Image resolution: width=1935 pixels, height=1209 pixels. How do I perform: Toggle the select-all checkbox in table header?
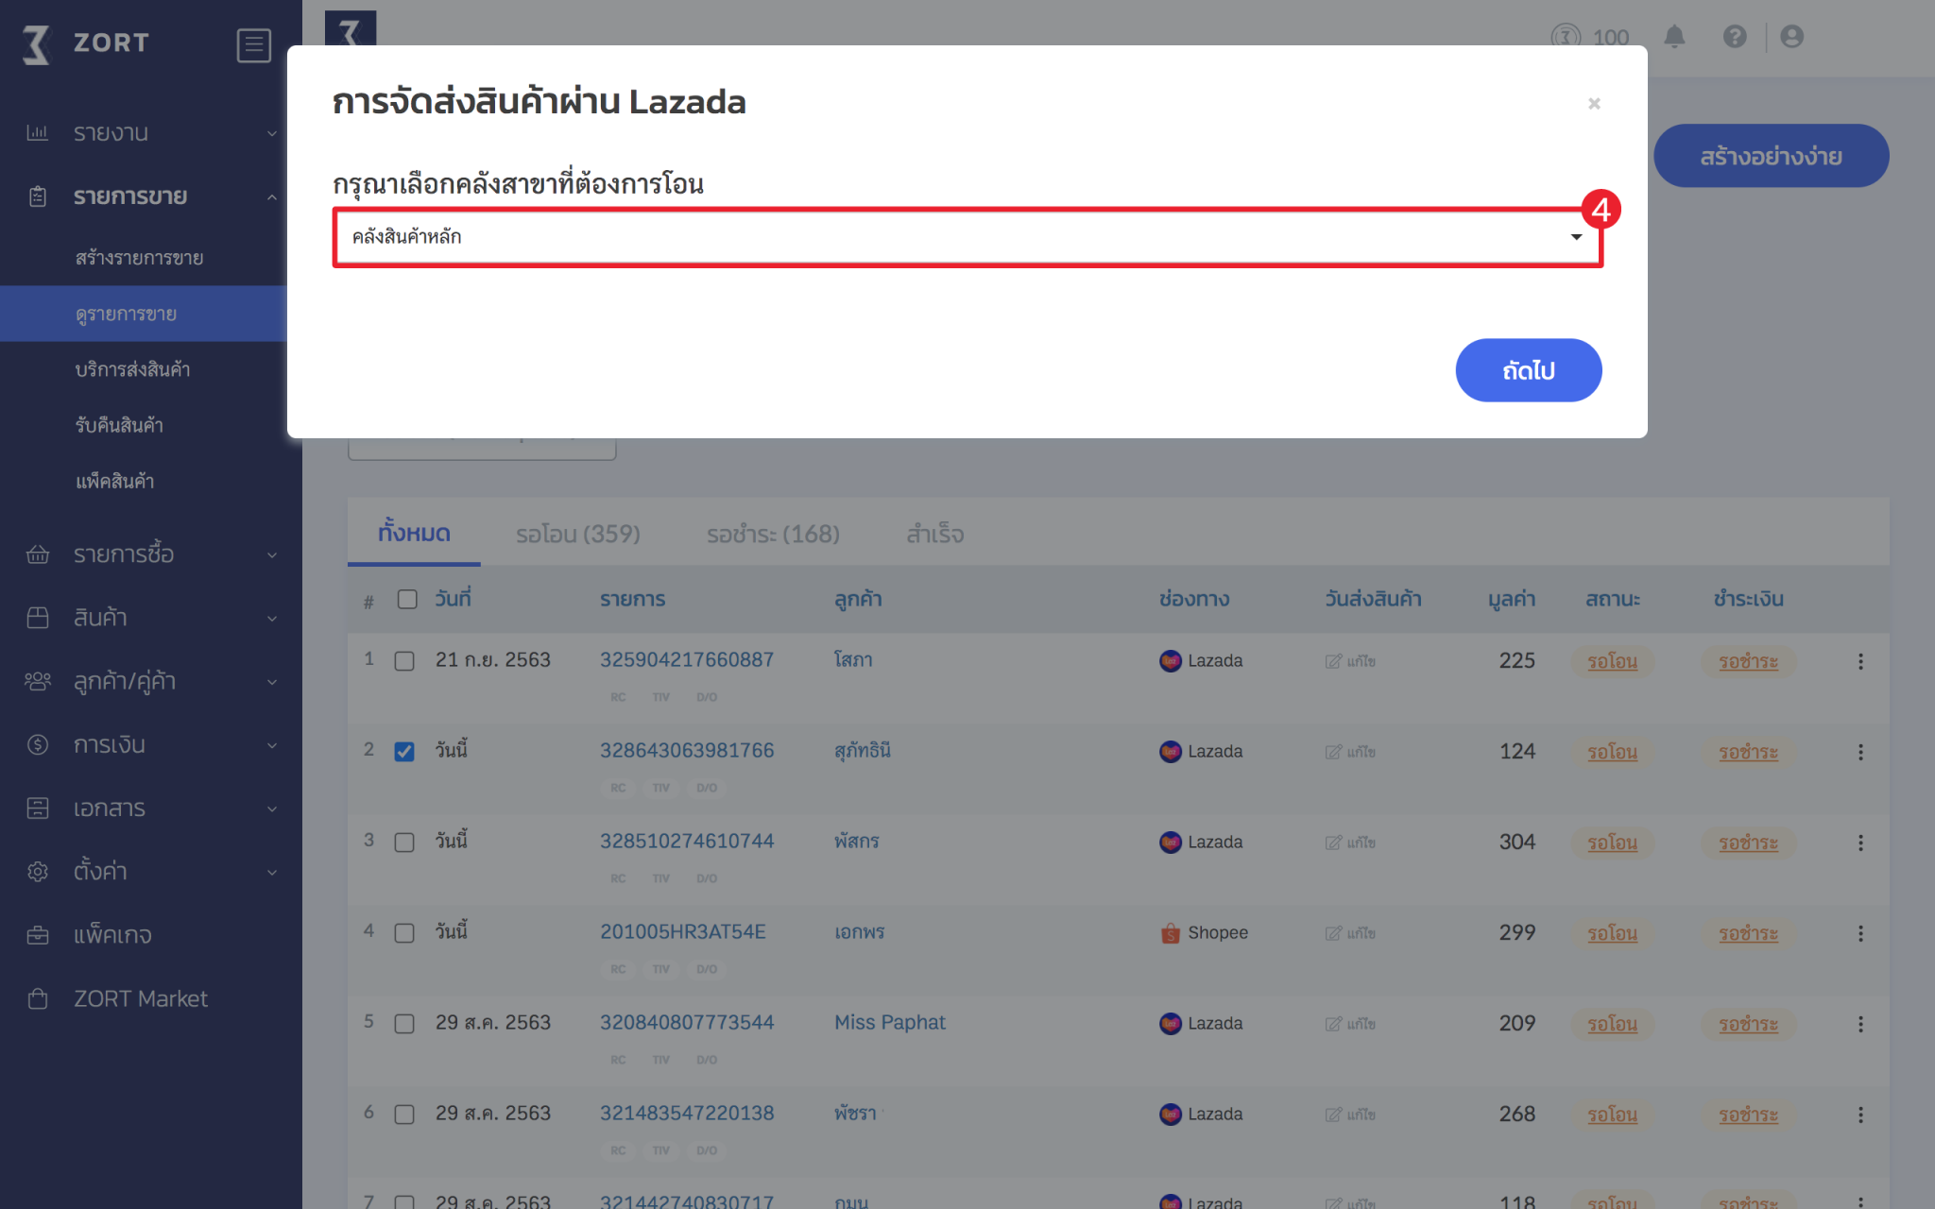407,600
